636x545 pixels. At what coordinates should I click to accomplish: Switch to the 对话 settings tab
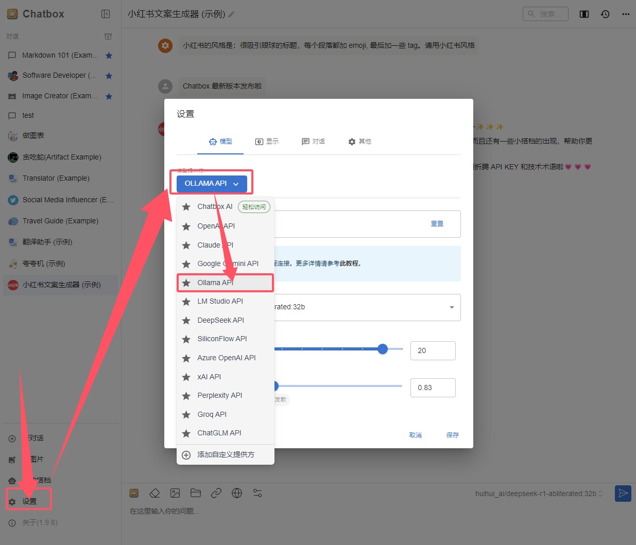pyautogui.click(x=313, y=142)
